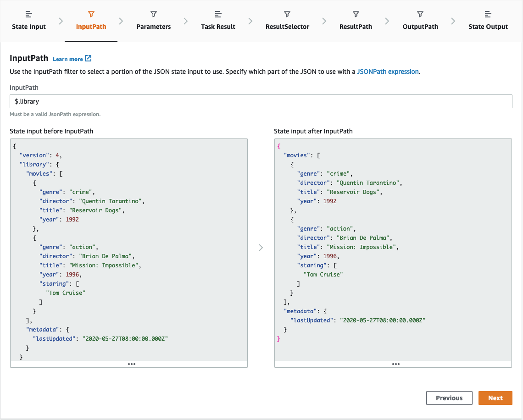
Task: Click the InputPath text field
Action: [x=261, y=101]
